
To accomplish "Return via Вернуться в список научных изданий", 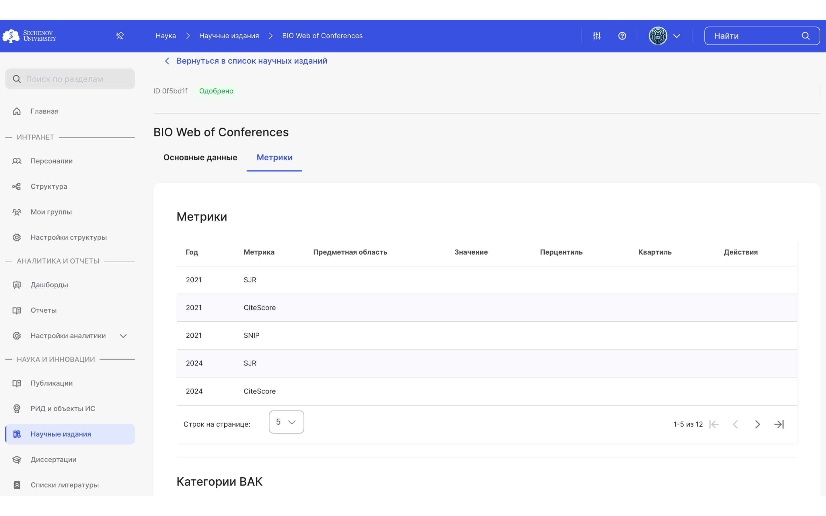I will pos(252,61).
